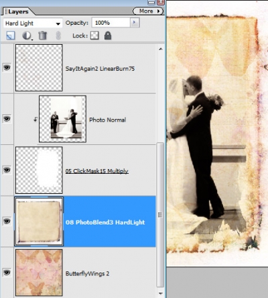The width and height of the screenshot is (268, 298).
Task: Create a new layer icon
Action: tap(11, 35)
